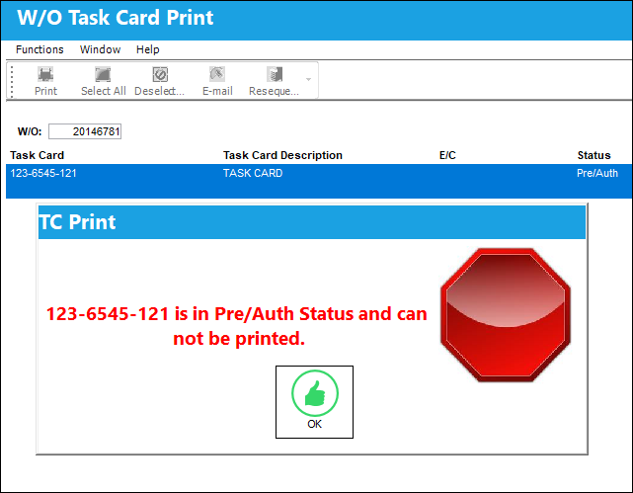The image size is (633, 493).
Task: Click the Task Card column header
Action: [38, 155]
